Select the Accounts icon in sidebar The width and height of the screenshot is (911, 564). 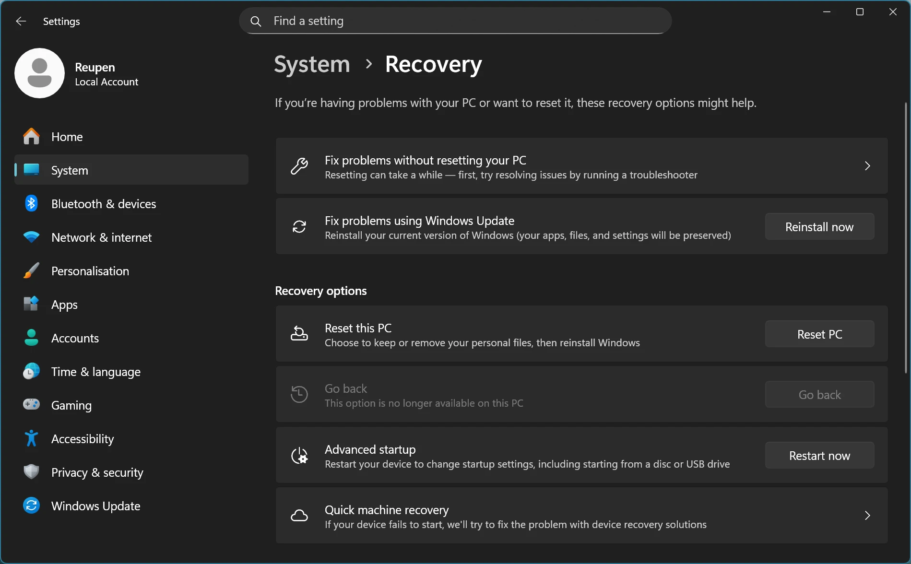(31, 338)
